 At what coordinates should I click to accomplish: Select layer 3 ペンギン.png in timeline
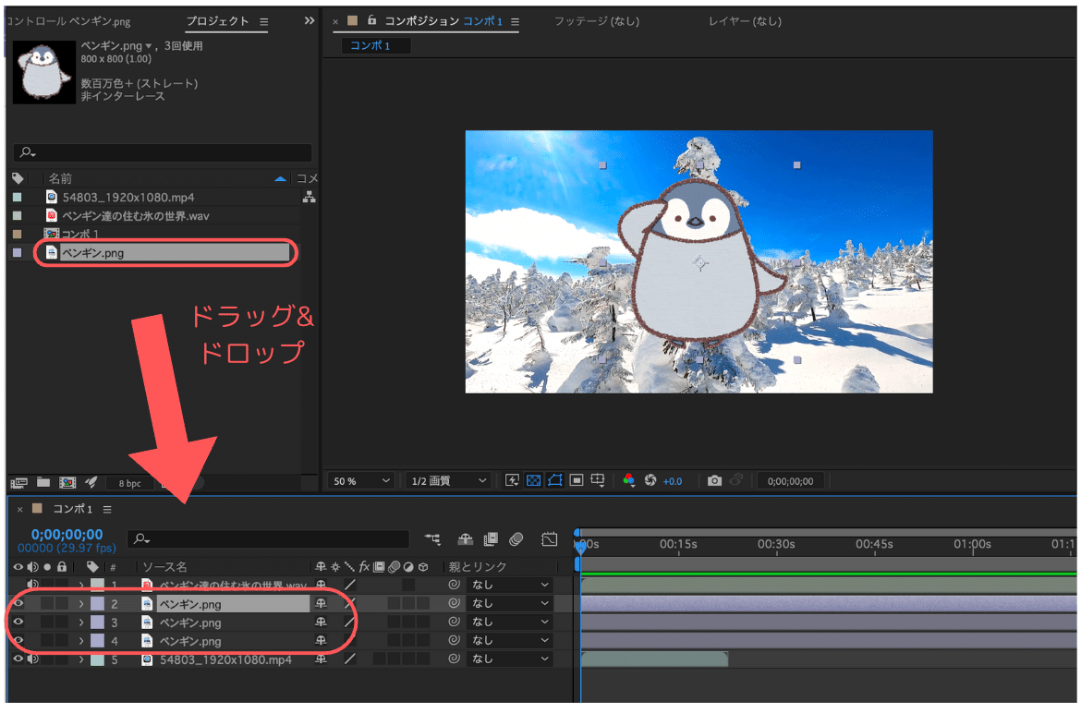coord(190,622)
